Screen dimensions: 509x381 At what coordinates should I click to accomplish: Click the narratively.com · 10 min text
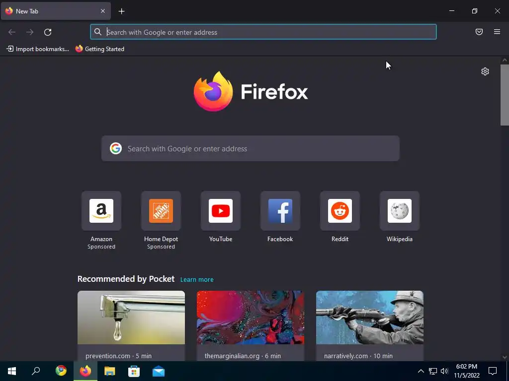(358, 356)
